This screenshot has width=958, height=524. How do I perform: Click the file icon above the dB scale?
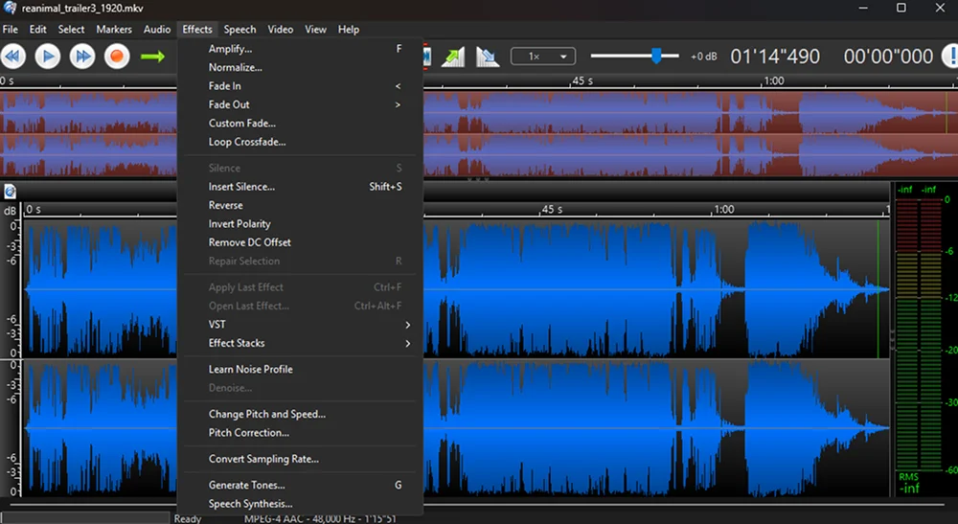coord(10,192)
